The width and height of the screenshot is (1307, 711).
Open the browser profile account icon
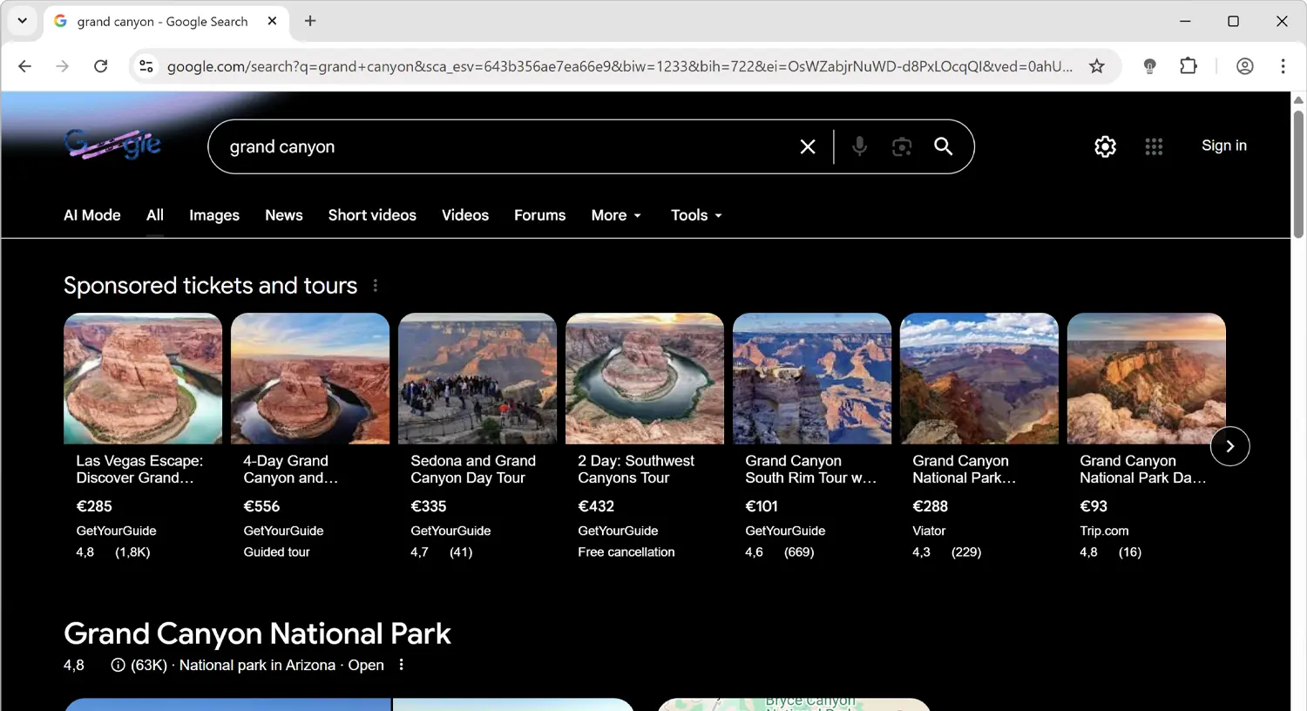1244,65
